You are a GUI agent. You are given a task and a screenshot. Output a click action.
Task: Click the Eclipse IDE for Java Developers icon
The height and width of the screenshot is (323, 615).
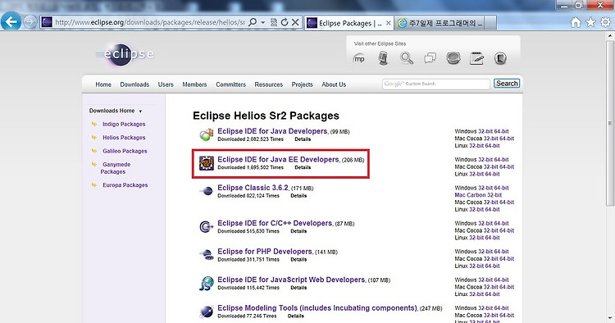(x=207, y=134)
